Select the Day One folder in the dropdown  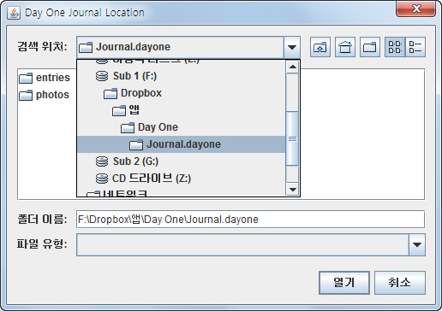pyautogui.click(x=182, y=127)
